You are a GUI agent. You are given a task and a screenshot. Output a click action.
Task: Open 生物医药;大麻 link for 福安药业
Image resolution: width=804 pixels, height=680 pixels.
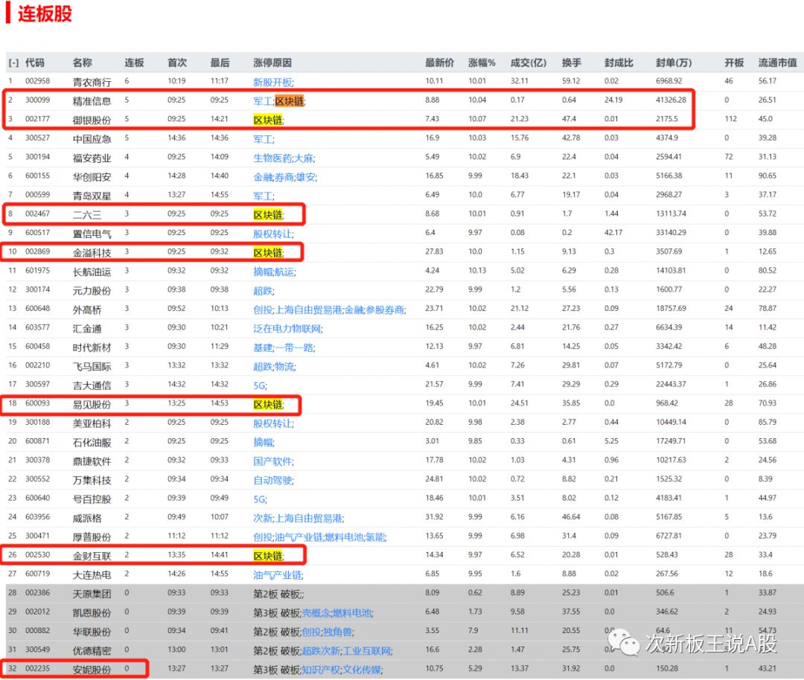coord(284,158)
